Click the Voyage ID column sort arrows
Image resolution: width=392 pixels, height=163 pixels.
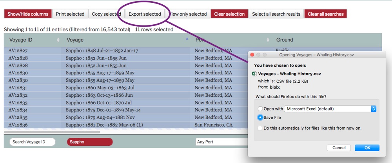pos(58,40)
